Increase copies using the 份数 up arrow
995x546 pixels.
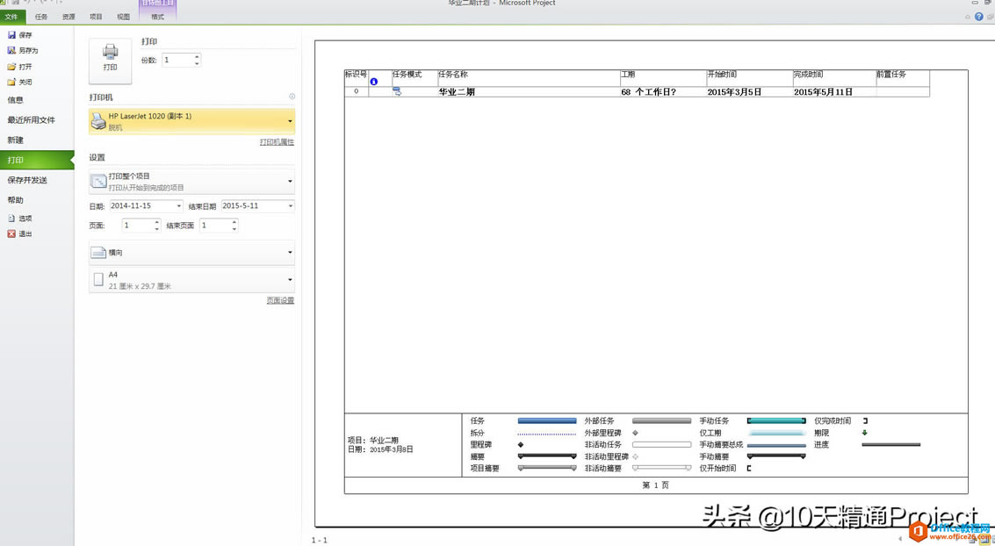[x=197, y=55]
